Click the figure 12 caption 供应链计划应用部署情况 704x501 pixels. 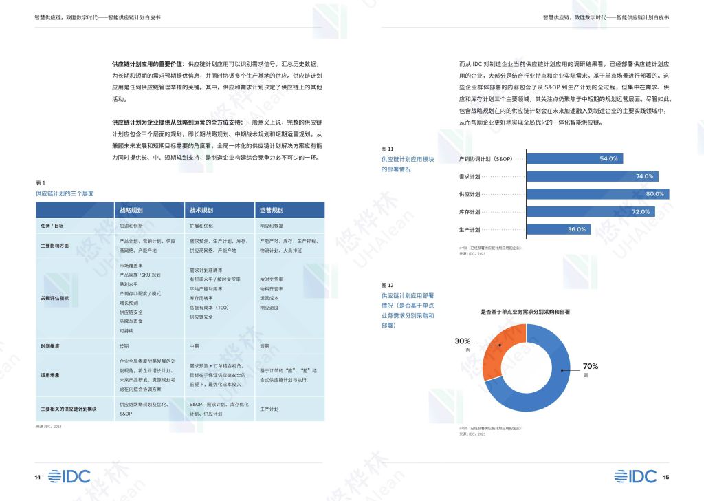tap(408, 310)
